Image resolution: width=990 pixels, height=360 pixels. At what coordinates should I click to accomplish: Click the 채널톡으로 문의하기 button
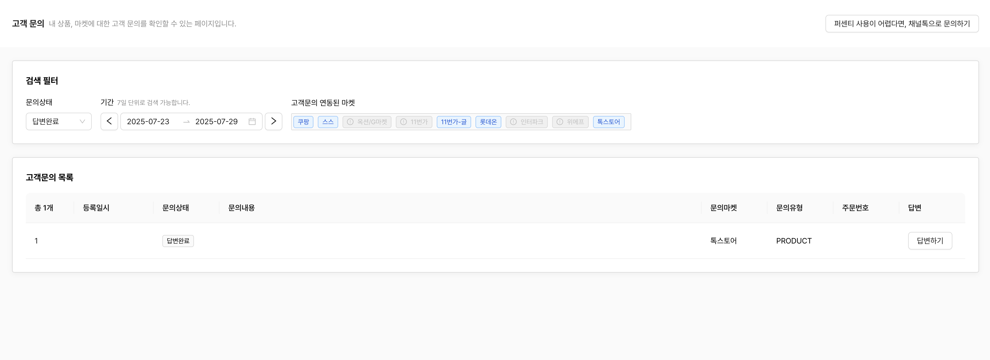(902, 24)
